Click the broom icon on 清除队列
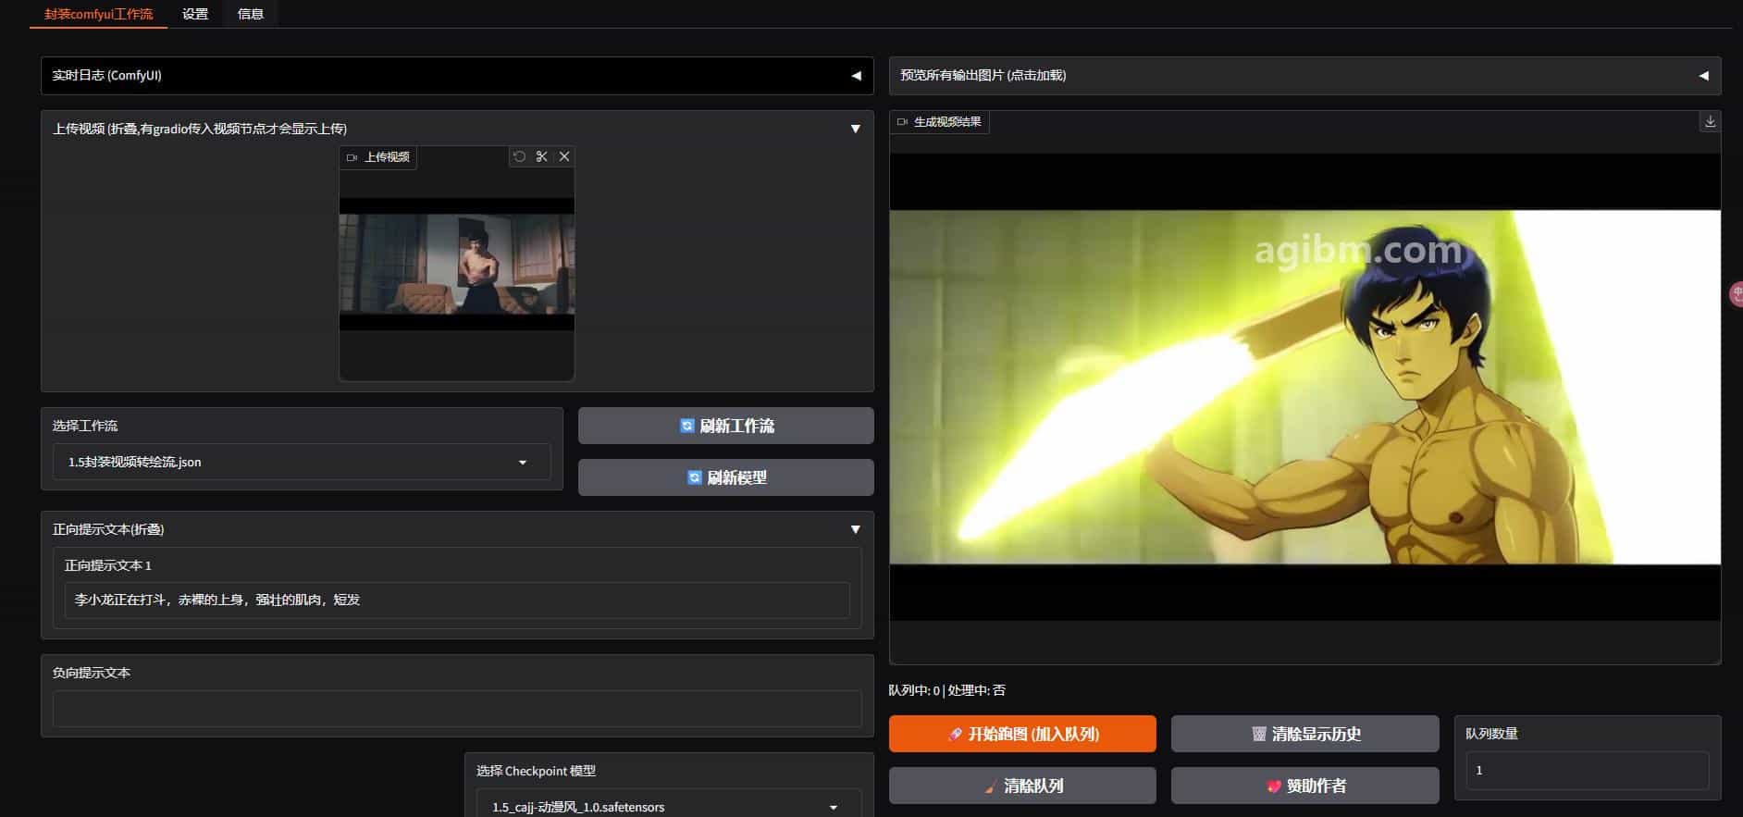 pyautogui.click(x=992, y=786)
